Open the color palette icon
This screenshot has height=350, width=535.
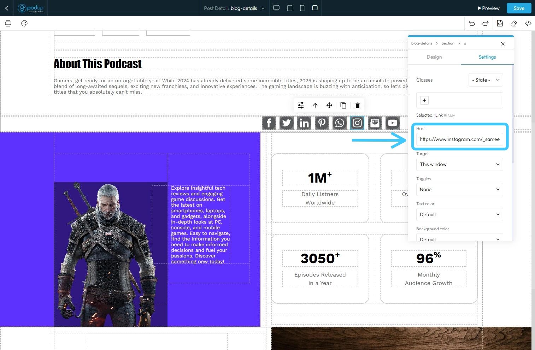24,23
